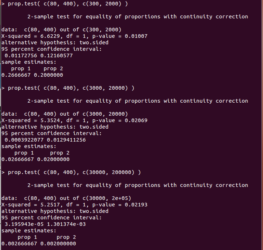The width and height of the screenshot is (263, 250).
Task: Click sample estimate 0.02666667
Action: pos(18,159)
